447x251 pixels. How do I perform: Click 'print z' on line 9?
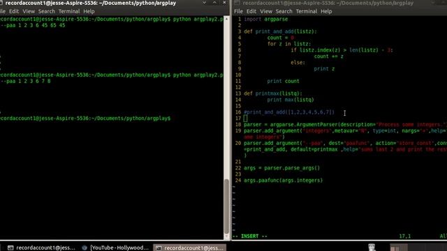coord(324,69)
